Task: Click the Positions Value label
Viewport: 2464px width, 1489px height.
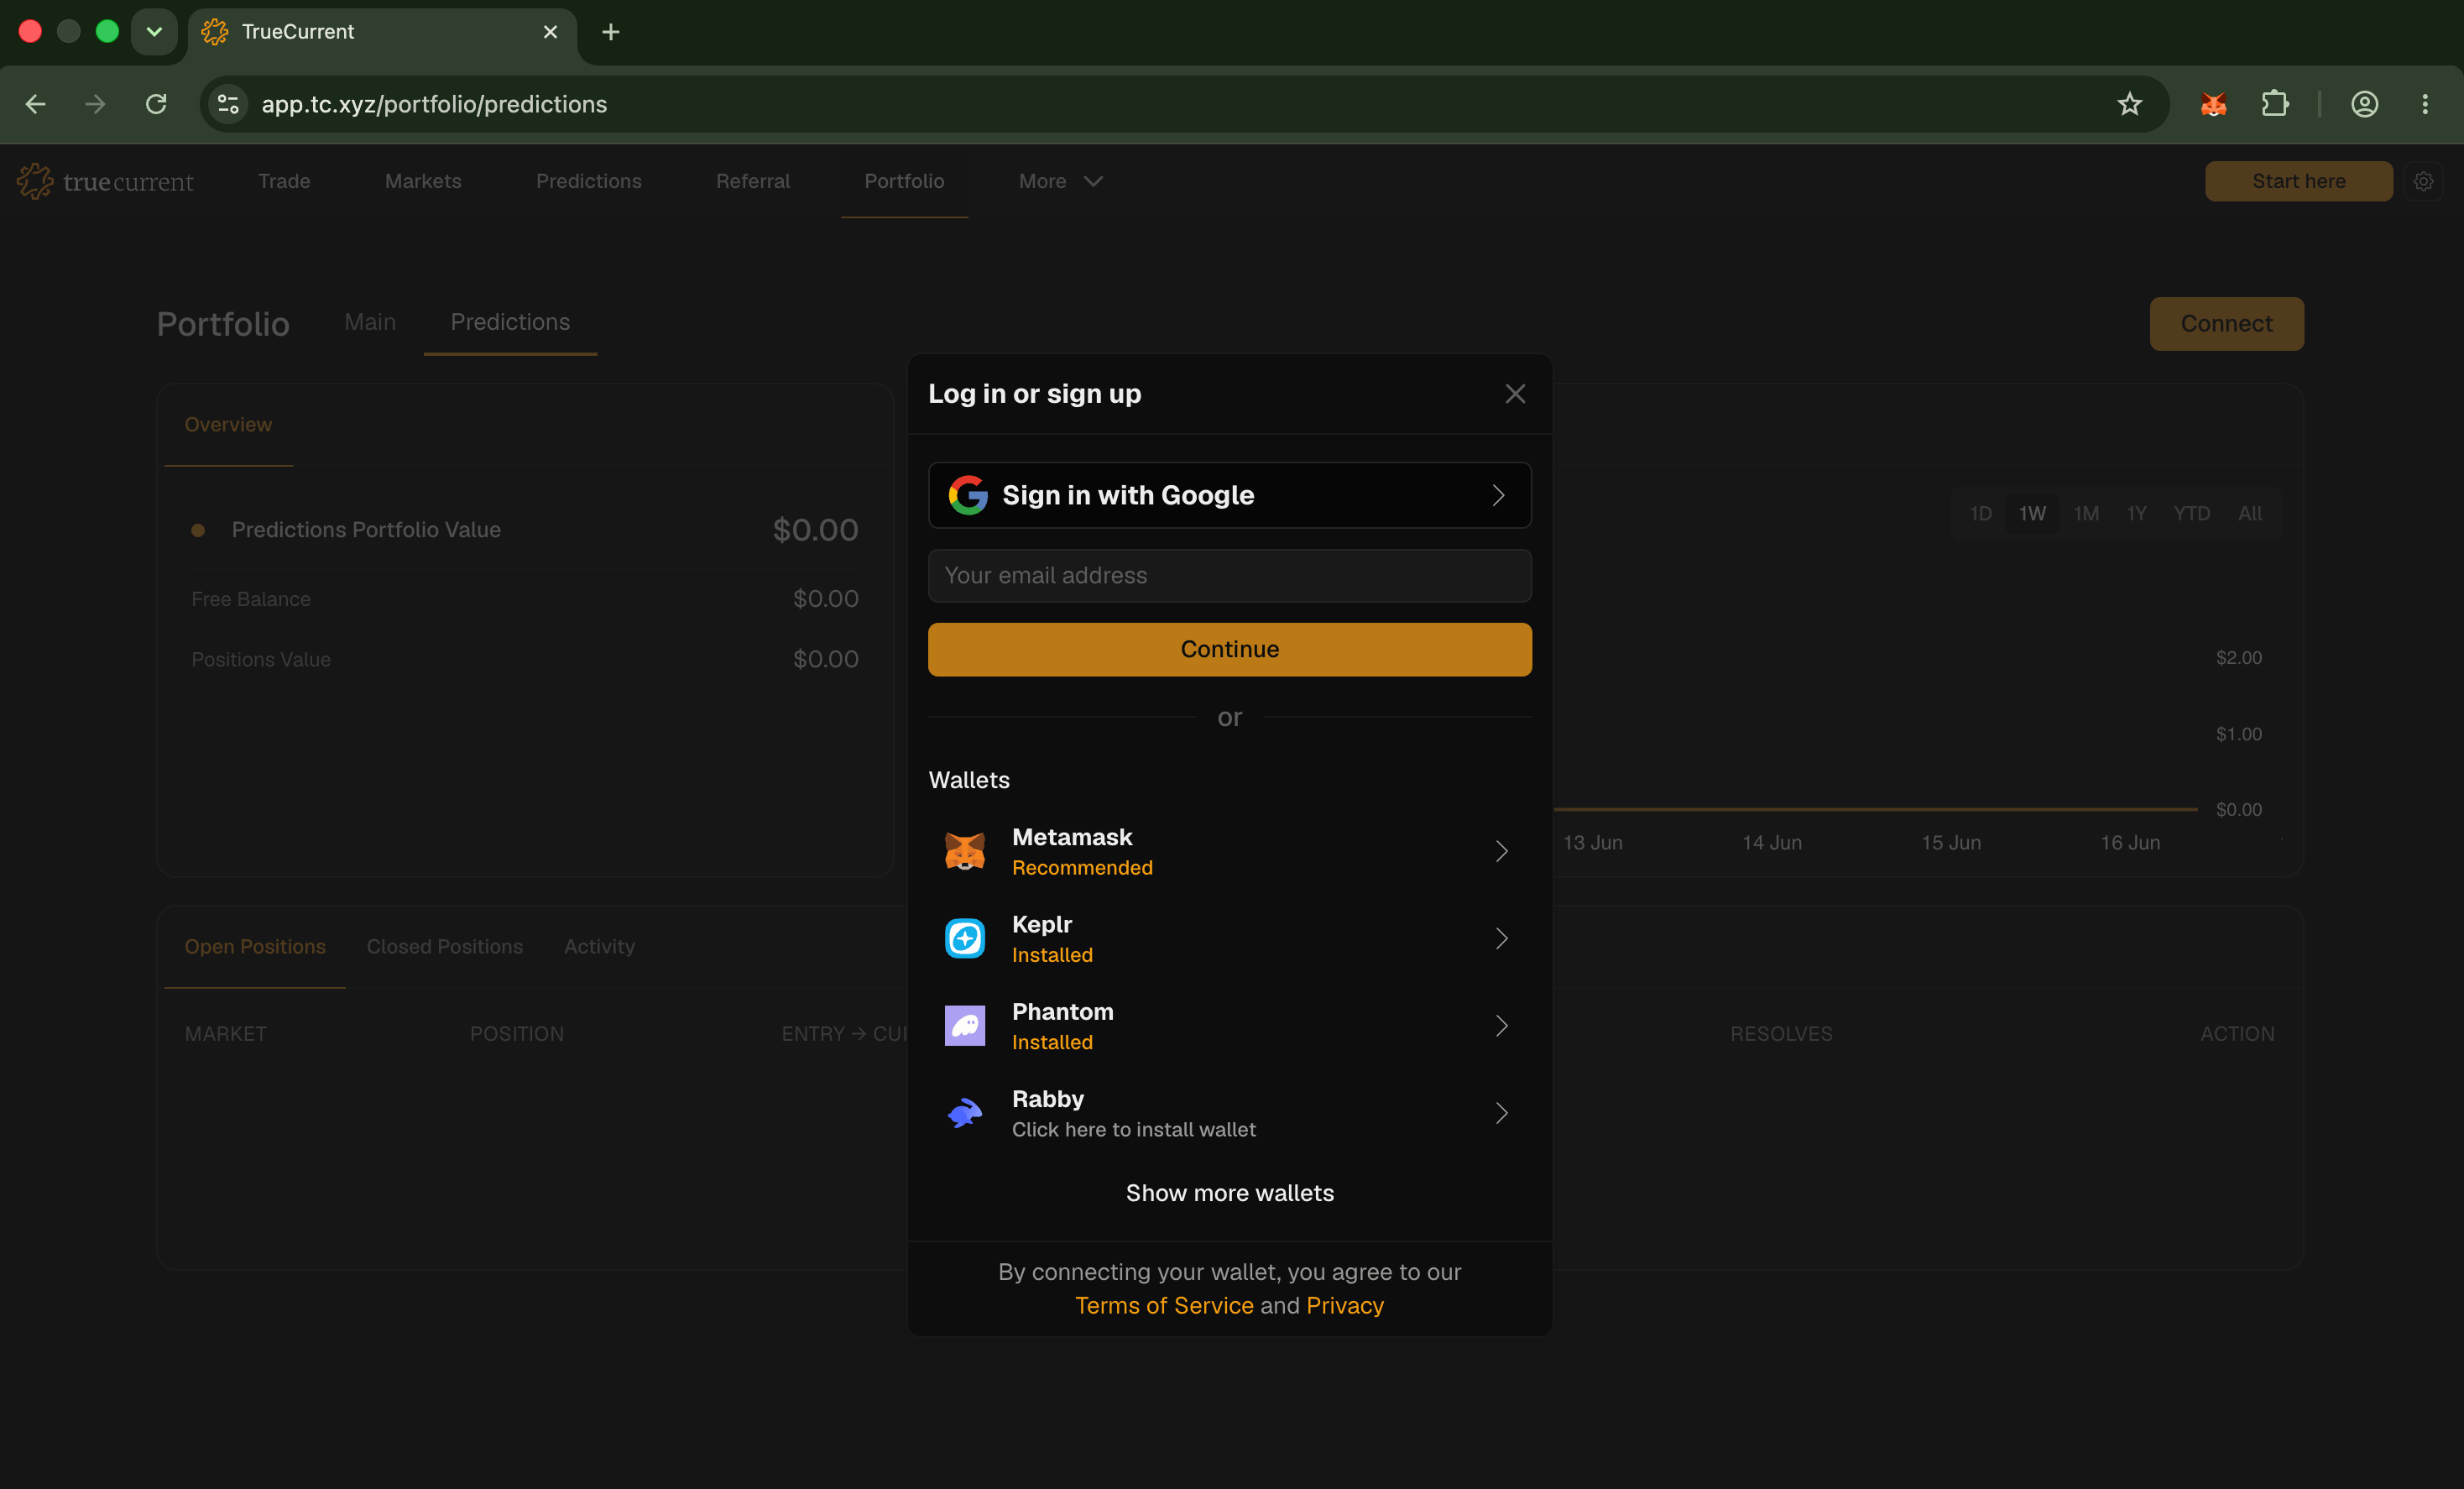Action: [261, 659]
